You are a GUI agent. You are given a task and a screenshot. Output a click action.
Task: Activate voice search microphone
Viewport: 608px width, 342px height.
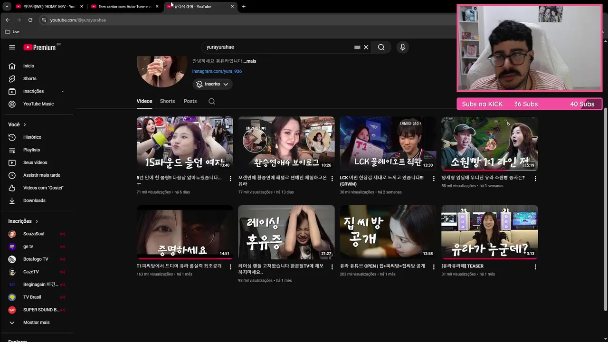tap(402, 47)
